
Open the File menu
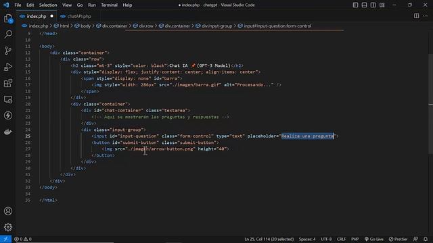point(18,5)
